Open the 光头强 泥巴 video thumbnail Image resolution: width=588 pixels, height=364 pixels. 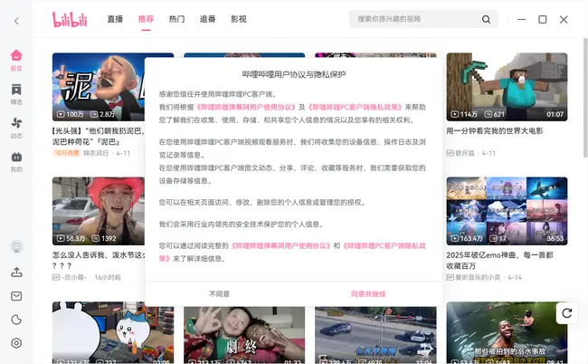coord(99,87)
